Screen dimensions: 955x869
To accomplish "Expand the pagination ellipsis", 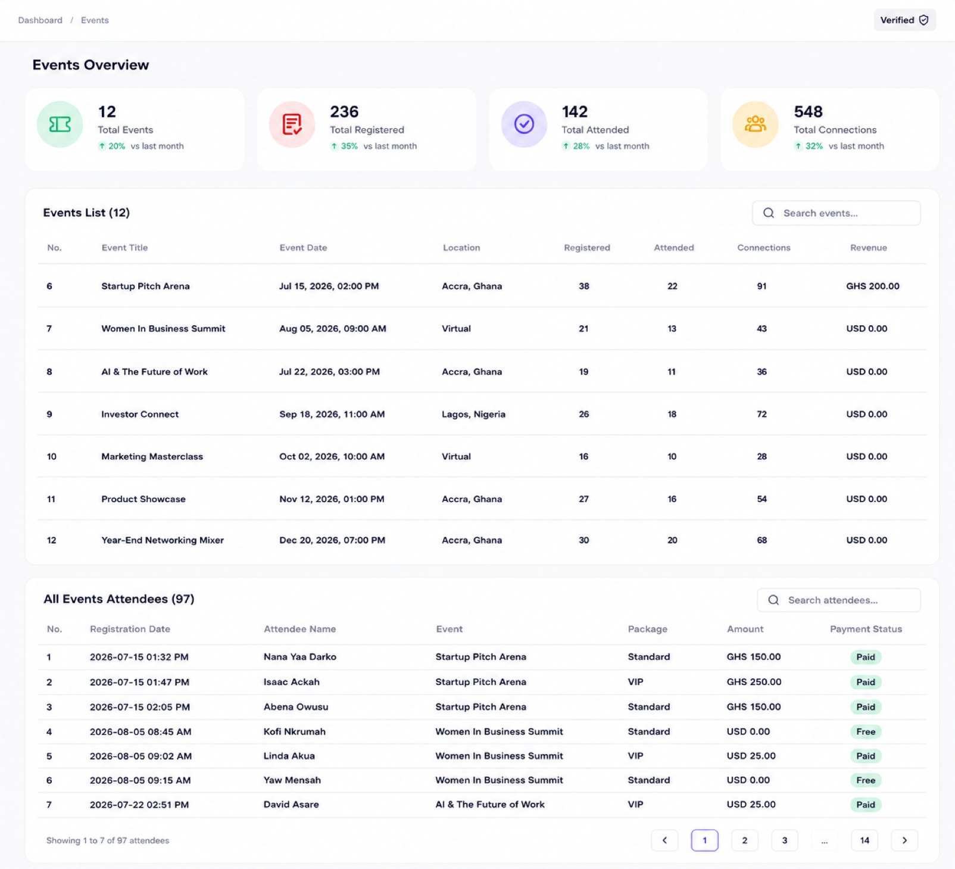I will tap(824, 840).
